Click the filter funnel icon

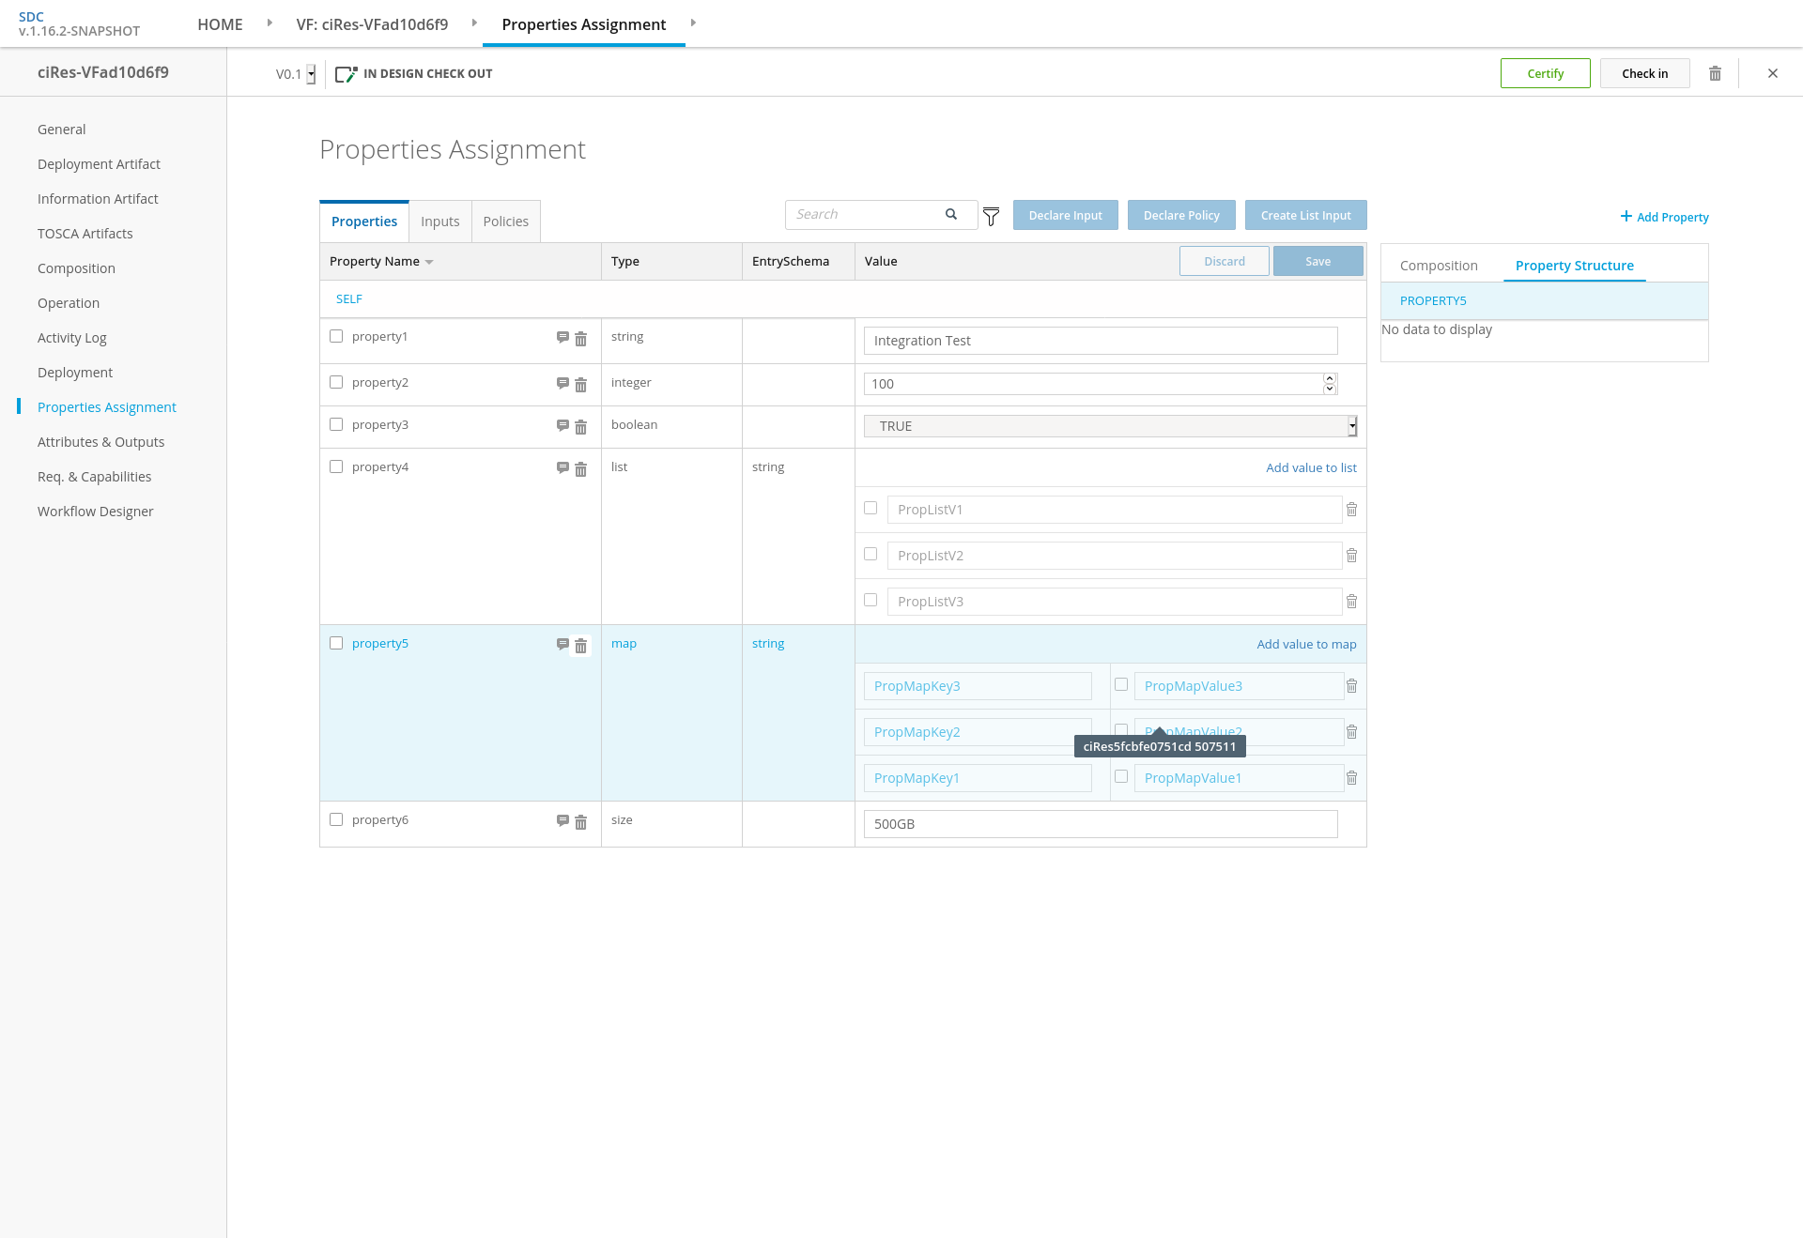click(991, 217)
